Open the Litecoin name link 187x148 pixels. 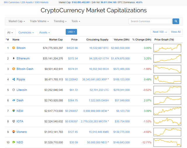click(22, 90)
